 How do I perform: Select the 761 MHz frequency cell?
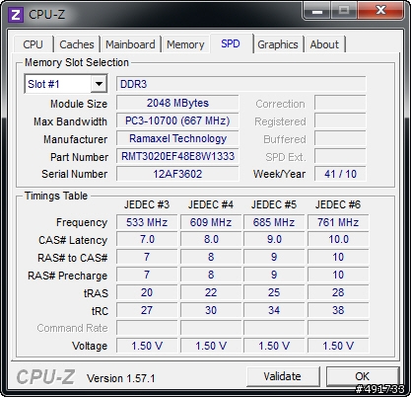pyautogui.click(x=338, y=222)
